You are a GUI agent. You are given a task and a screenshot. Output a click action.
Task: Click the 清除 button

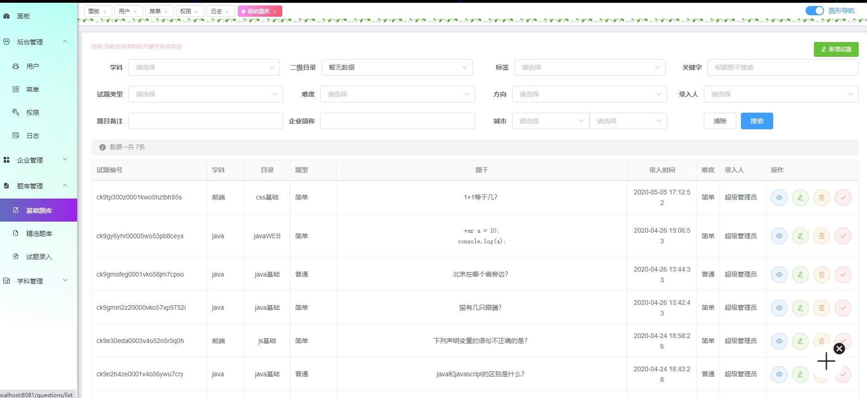[720, 121]
